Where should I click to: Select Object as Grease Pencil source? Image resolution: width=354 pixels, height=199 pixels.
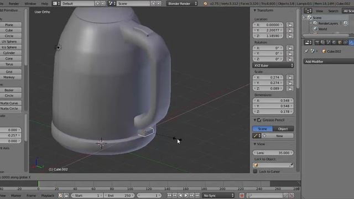pos(283,129)
